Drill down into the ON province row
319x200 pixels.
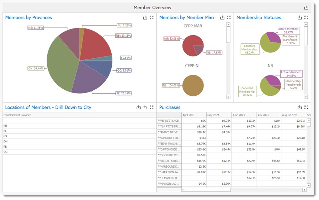click(6, 141)
